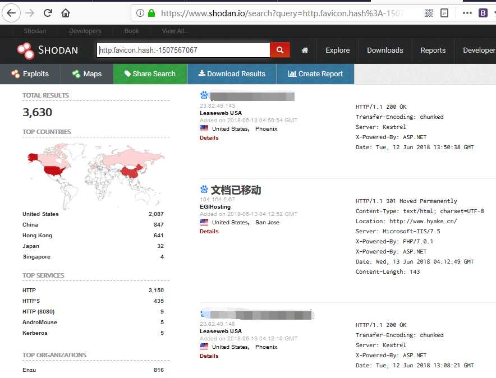Click the blurred title of the 23.82.49.148 result
Screen dimensions: 496x378
tap(261, 315)
